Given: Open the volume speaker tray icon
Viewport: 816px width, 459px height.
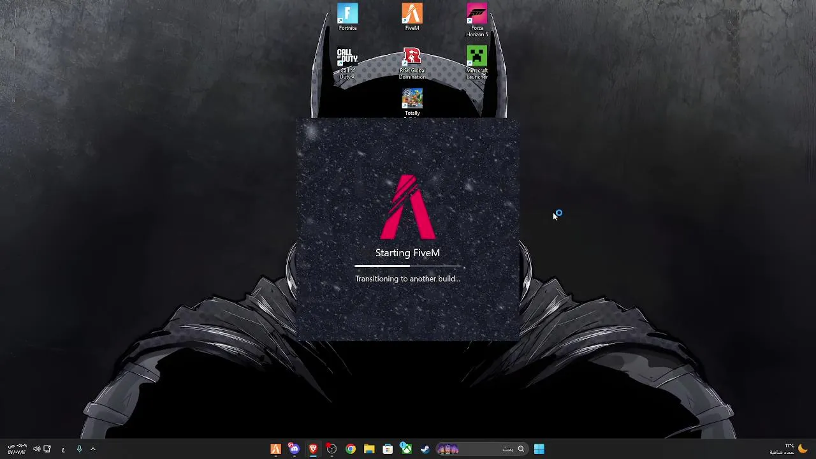Looking at the screenshot, I should coord(36,449).
